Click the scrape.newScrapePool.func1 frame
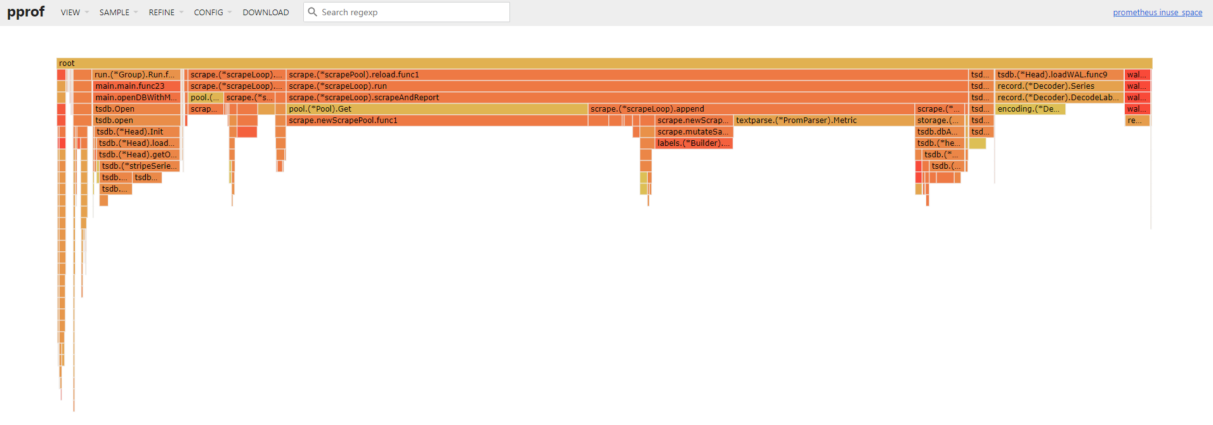 [x=438, y=121]
